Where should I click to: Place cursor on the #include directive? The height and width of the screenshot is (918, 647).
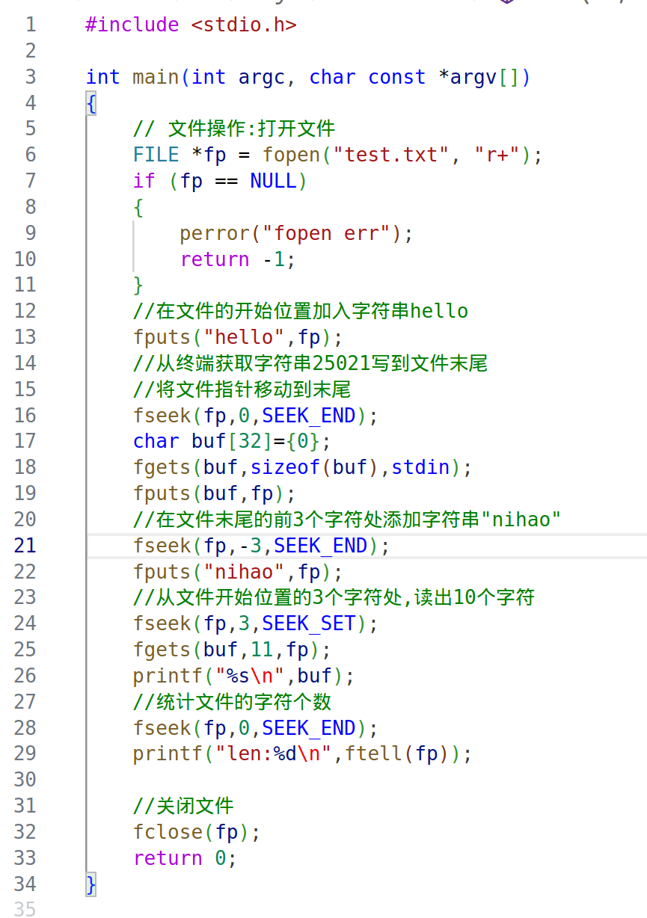132,25
